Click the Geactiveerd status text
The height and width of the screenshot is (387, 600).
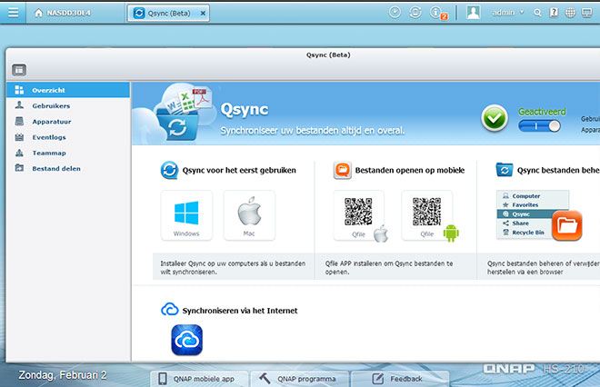tap(542, 112)
